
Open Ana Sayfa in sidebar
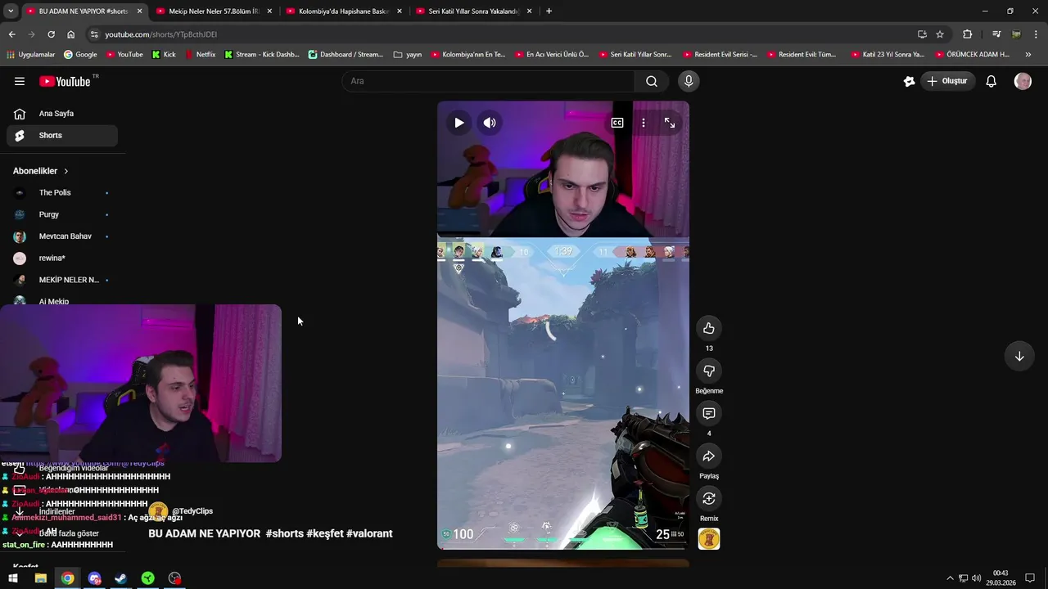click(x=62, y=114)
